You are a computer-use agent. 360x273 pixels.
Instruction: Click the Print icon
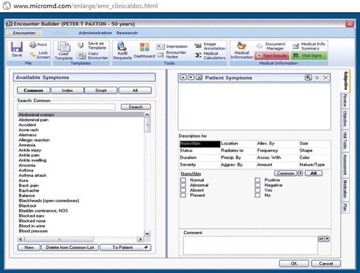click(x=40, y=45)
